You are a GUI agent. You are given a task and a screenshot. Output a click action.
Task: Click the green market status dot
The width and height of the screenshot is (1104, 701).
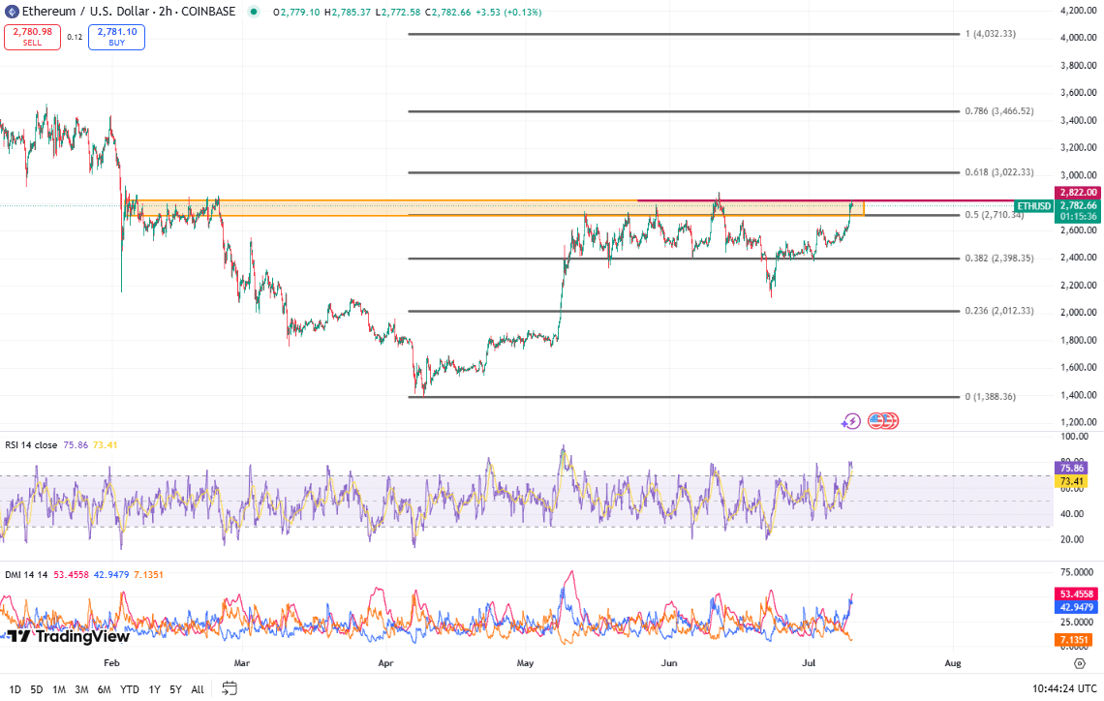tap(254, 12)
